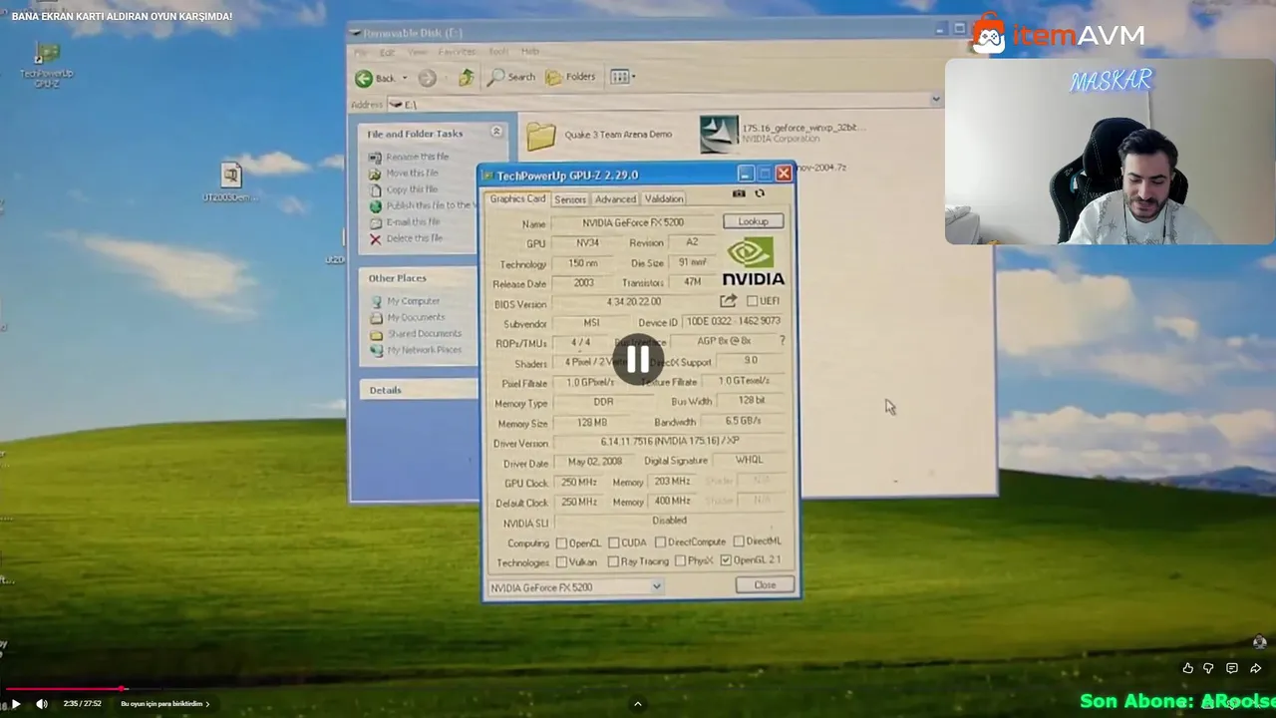The width and height of the screenshot is (1276, 718).
Task: Toggle the DirectML checkbox
Action: [739, 540]
